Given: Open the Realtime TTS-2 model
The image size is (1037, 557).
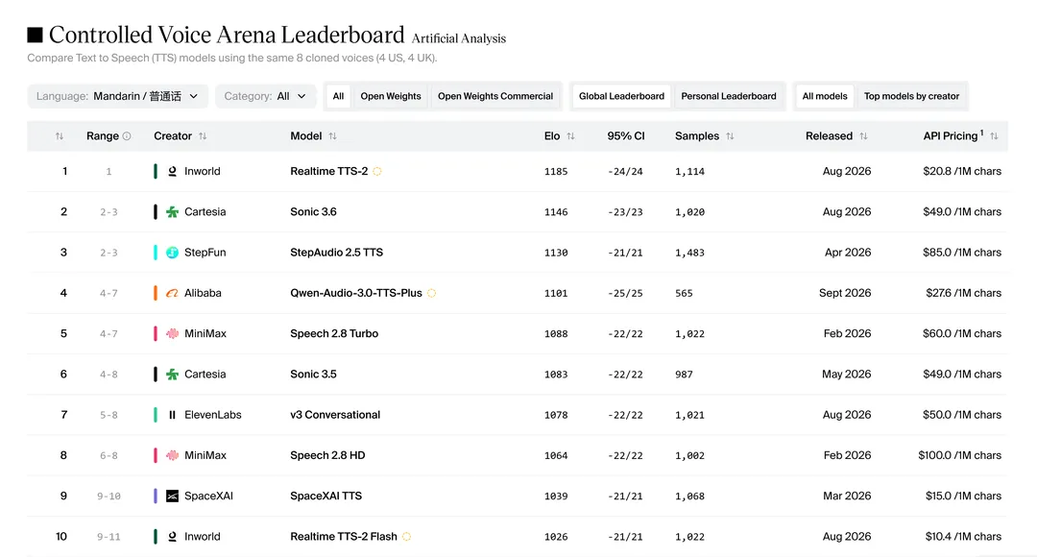Looking at the screenshot, I should coord(328,171).
